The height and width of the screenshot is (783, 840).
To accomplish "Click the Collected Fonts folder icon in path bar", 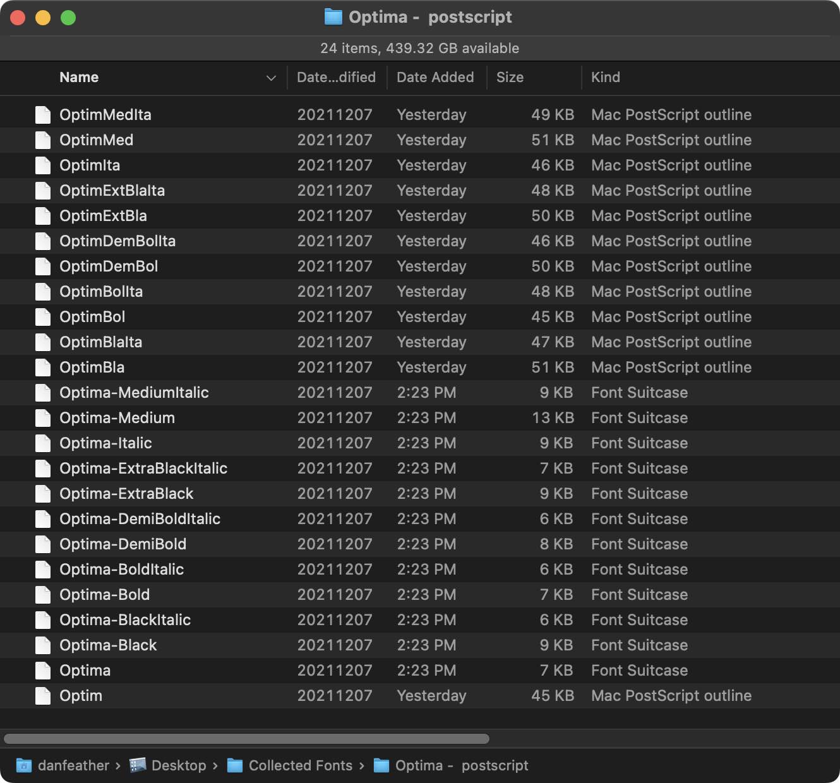I will [x=234, y=765].
